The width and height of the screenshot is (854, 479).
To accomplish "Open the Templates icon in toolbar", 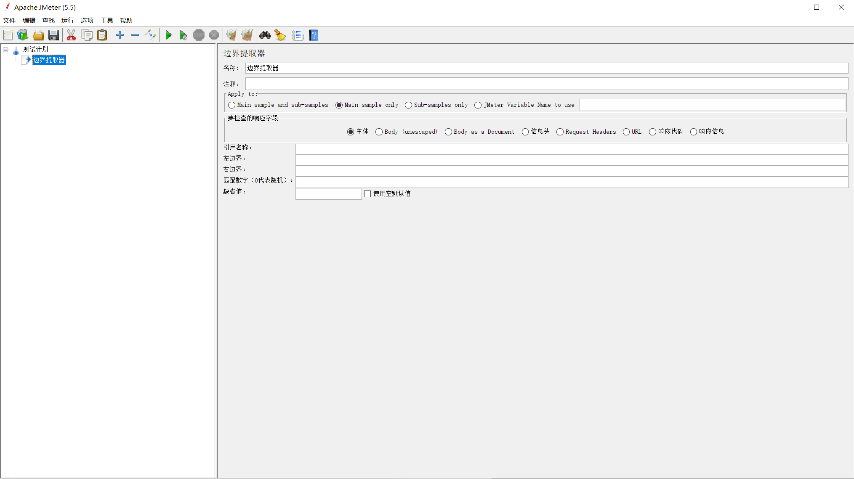I will pyautogui.click(x=23, y=35).
